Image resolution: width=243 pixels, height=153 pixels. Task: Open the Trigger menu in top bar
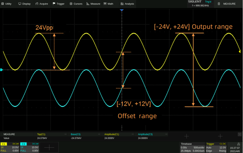[58, 4]
